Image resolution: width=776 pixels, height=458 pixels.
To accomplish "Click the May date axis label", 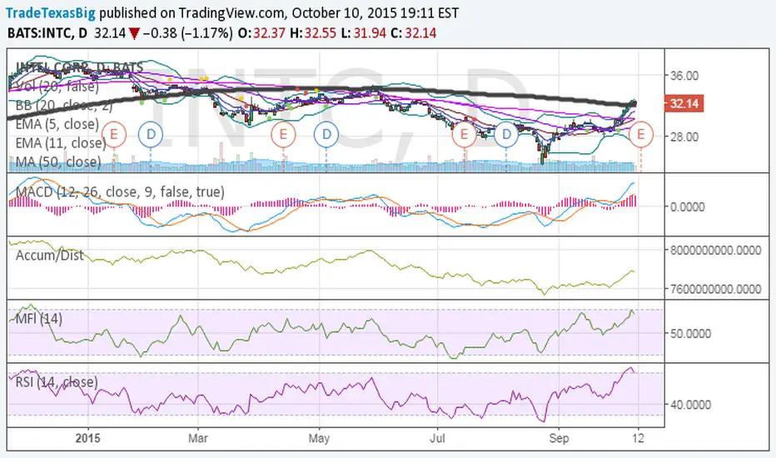I will [319, 439].
